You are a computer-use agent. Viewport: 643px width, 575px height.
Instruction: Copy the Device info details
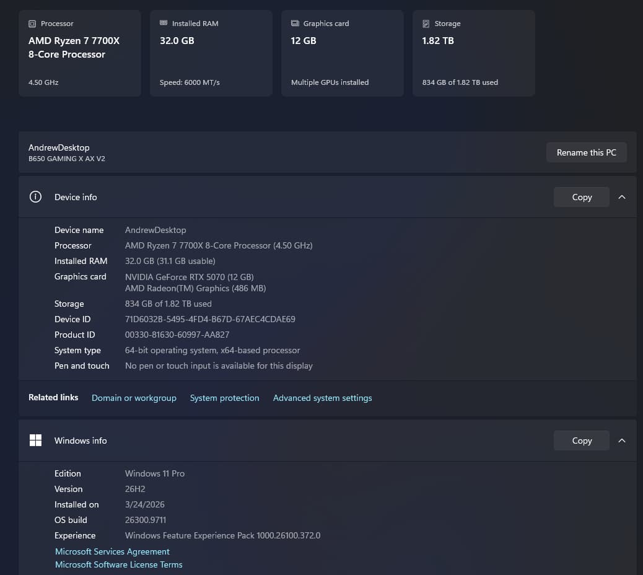coord(582,197)
